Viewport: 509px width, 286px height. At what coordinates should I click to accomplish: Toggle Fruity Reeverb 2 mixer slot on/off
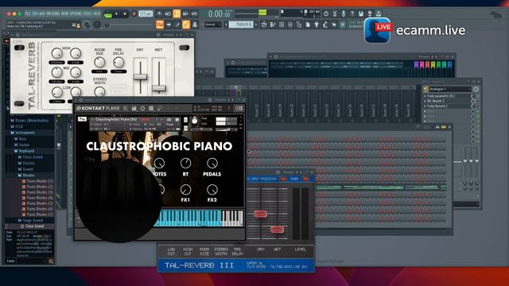(x=478, y=106)
